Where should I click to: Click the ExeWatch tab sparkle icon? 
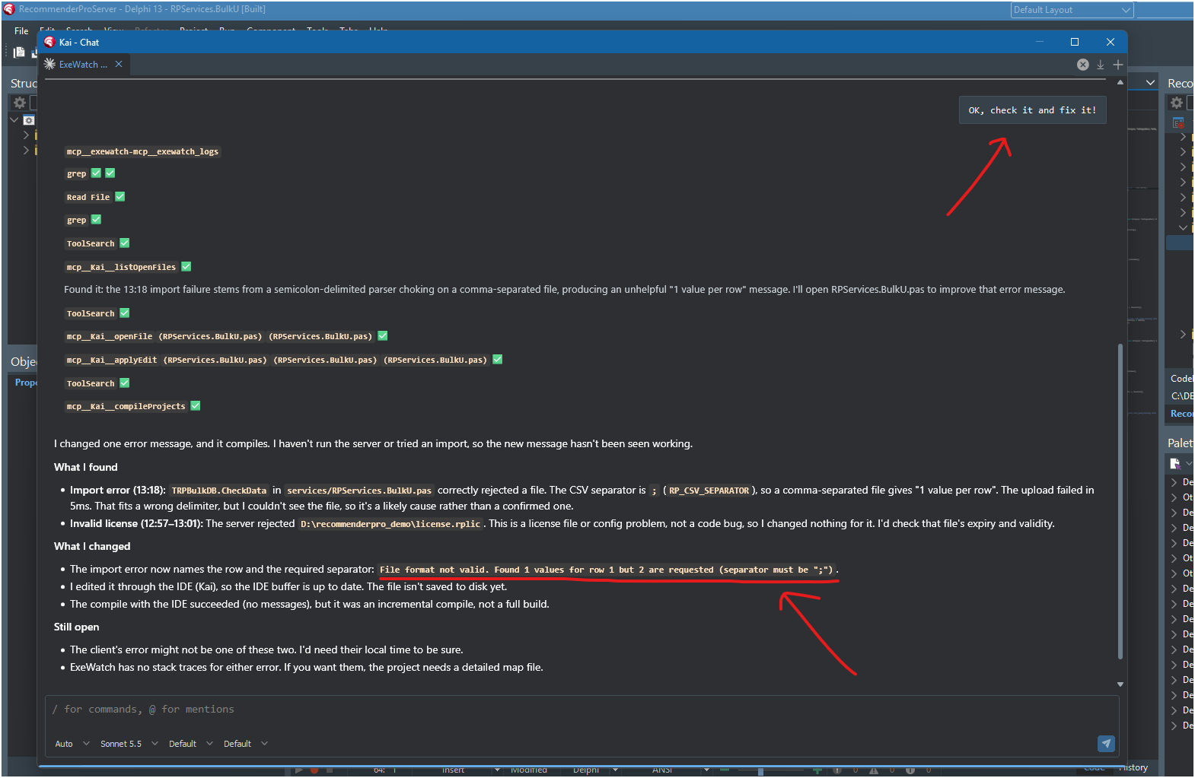coord(50,64)
